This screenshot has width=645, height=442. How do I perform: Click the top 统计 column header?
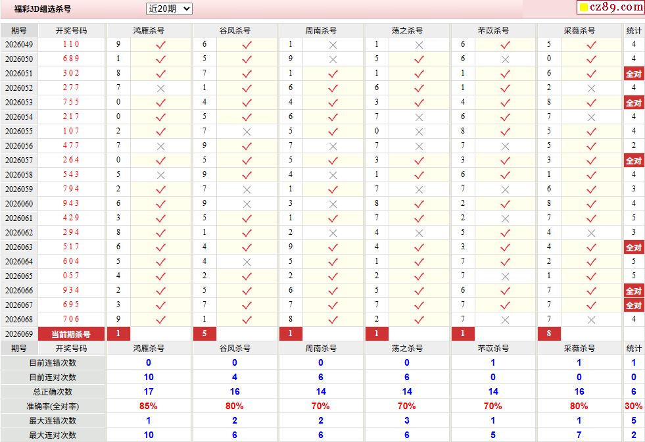634,31
